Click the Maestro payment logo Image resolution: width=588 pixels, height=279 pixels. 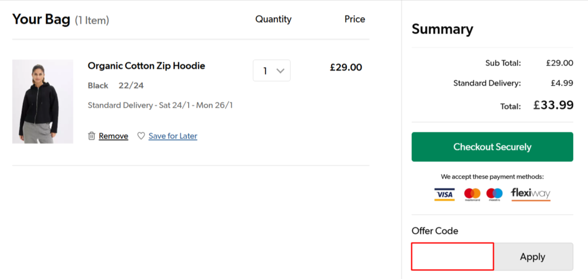[x=495, y=194]
